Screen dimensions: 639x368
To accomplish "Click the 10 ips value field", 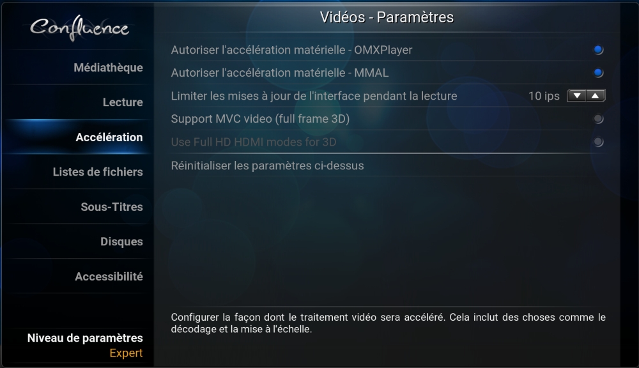I will pyautogui.click(x=544, y=96).
